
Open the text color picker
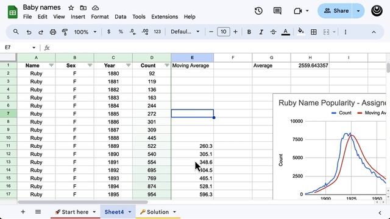[x=286, y=32]
